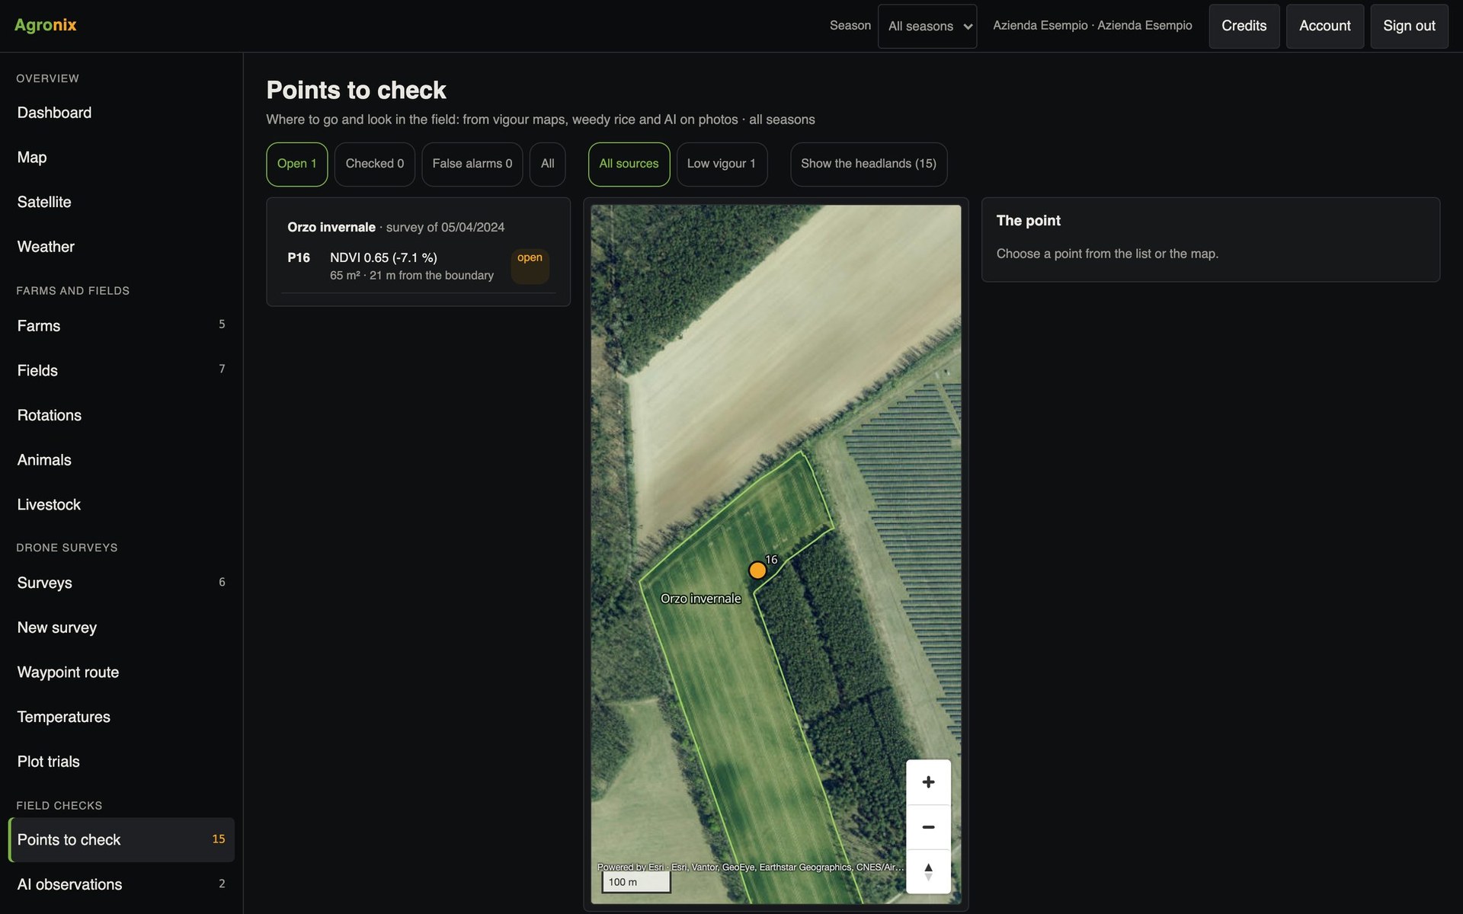The image size is (1463, 914).
Task: Select the All sources filter
Action: (x=629, y=164)
